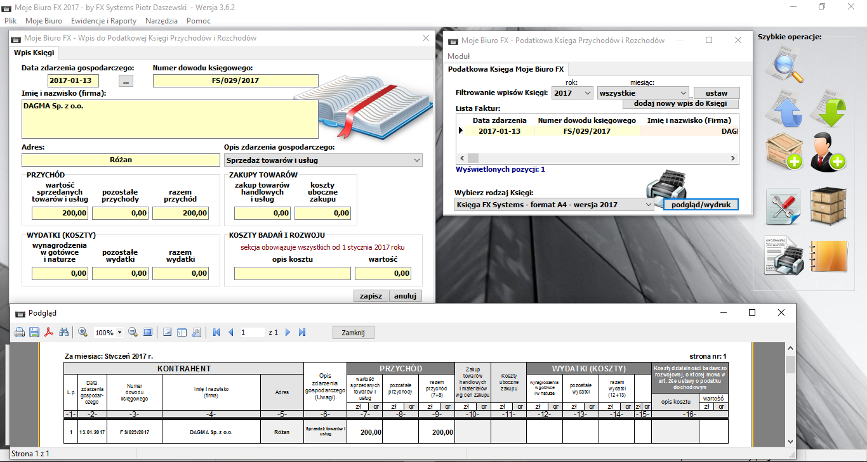
Task: Click the 'ustaw' filter button
Action: coord(717,93)
